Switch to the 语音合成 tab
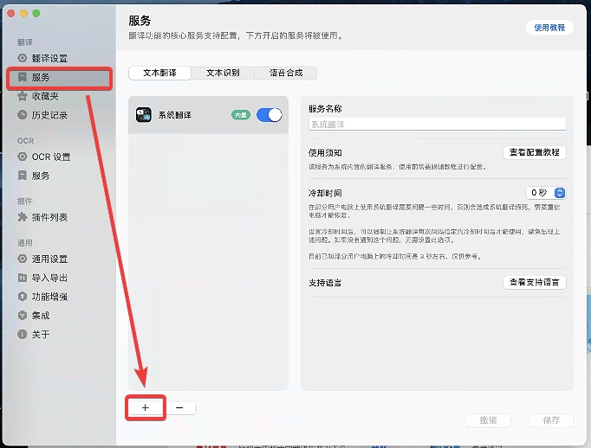The width and height of the screenshot is (591, 448). (285, 74)
